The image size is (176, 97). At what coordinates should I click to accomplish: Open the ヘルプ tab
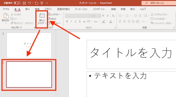click(x=143, y=9)
